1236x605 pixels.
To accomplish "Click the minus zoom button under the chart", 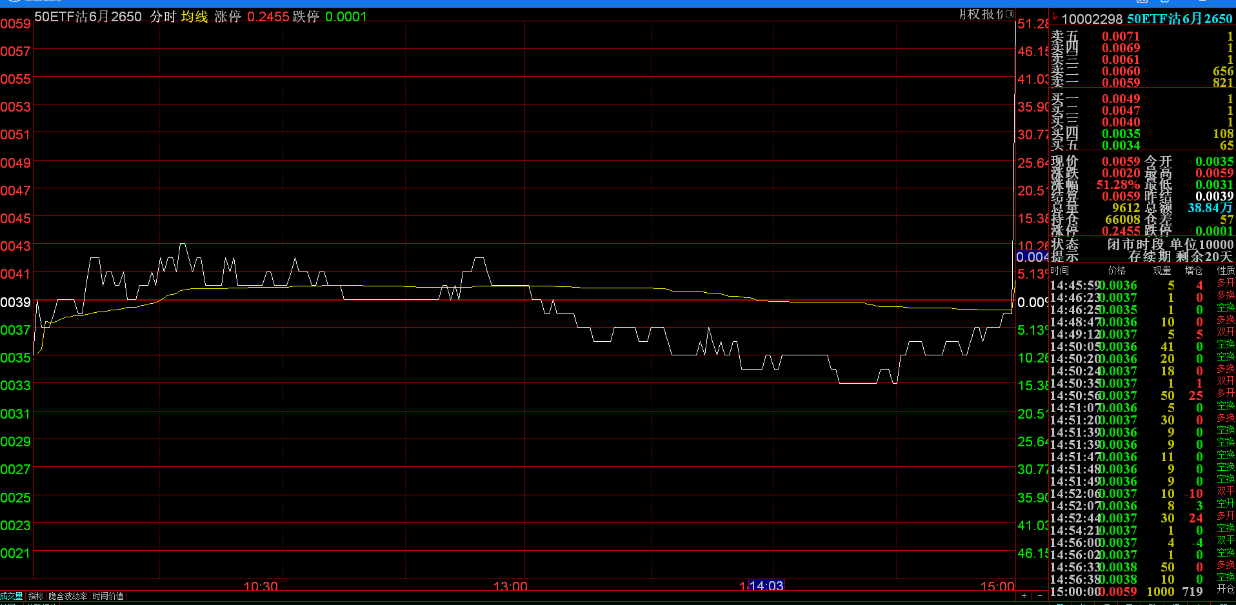I will (1039, 596).
